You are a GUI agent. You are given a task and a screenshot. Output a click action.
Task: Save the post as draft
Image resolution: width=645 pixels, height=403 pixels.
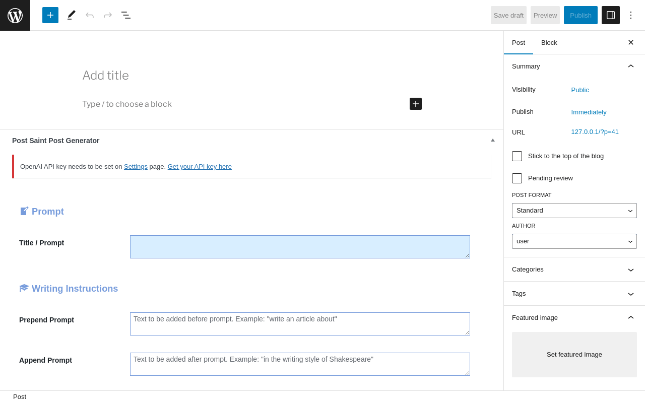[508, 15]
